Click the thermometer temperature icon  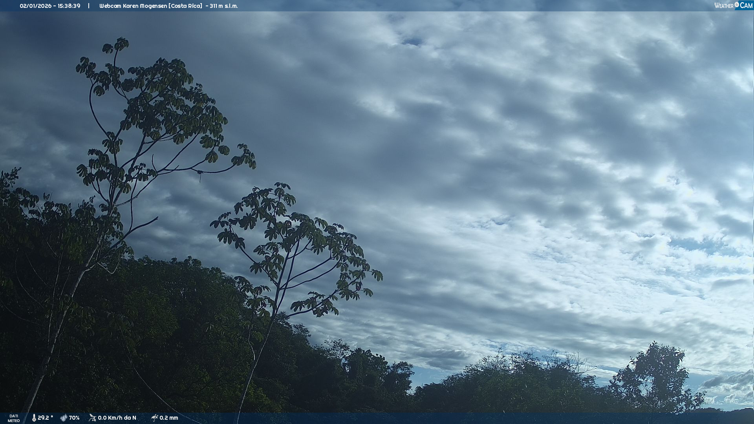coord(34,418)
